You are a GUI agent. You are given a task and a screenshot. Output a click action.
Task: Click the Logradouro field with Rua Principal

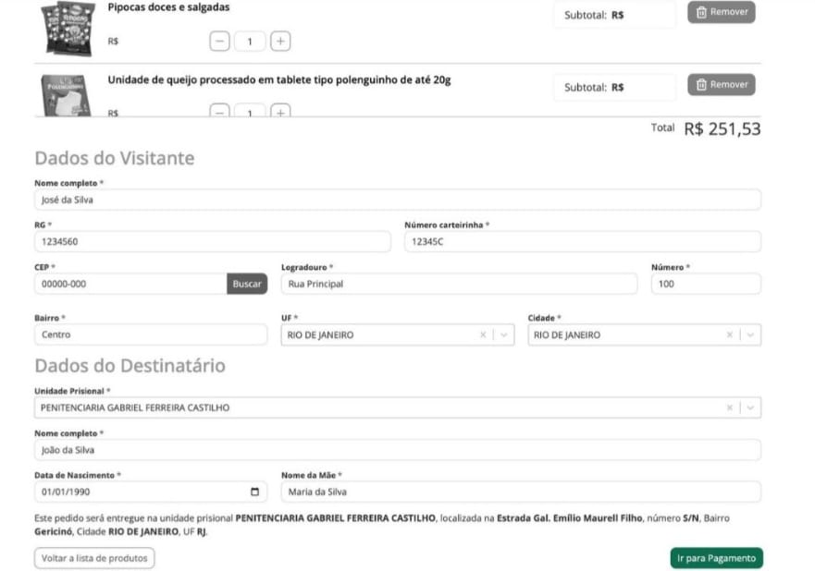[x=458, y=284]
